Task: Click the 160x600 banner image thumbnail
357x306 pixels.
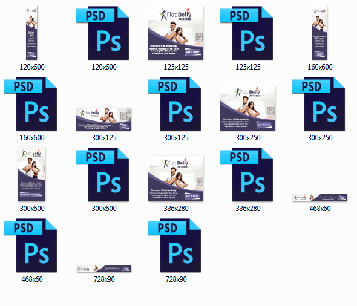Action: coord(319,33)
